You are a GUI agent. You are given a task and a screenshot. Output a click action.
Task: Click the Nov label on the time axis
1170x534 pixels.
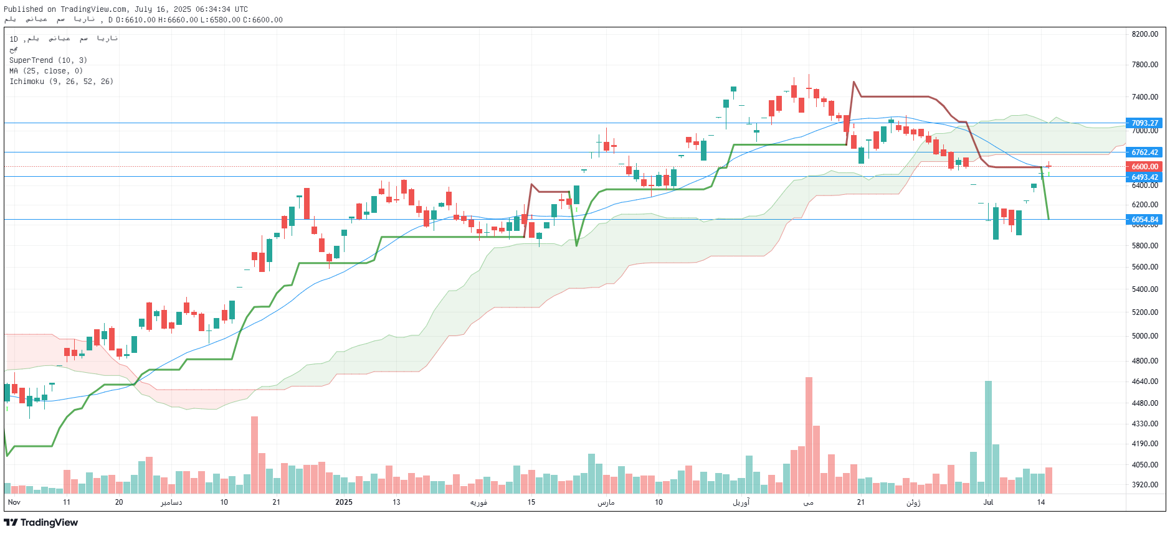[14, 502]
